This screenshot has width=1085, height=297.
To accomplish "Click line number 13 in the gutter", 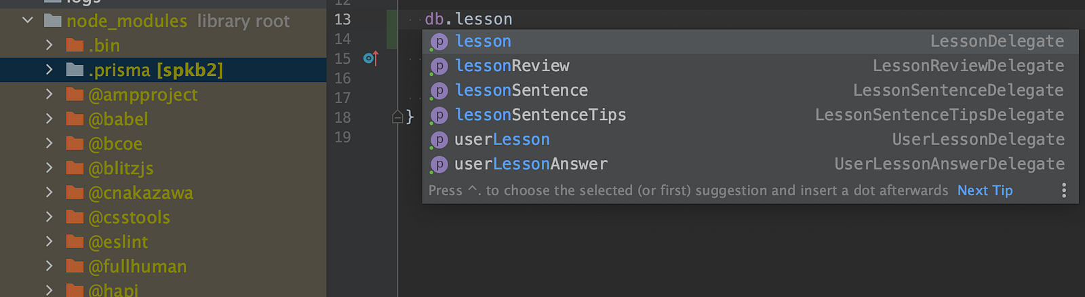I will coord(342,19).
